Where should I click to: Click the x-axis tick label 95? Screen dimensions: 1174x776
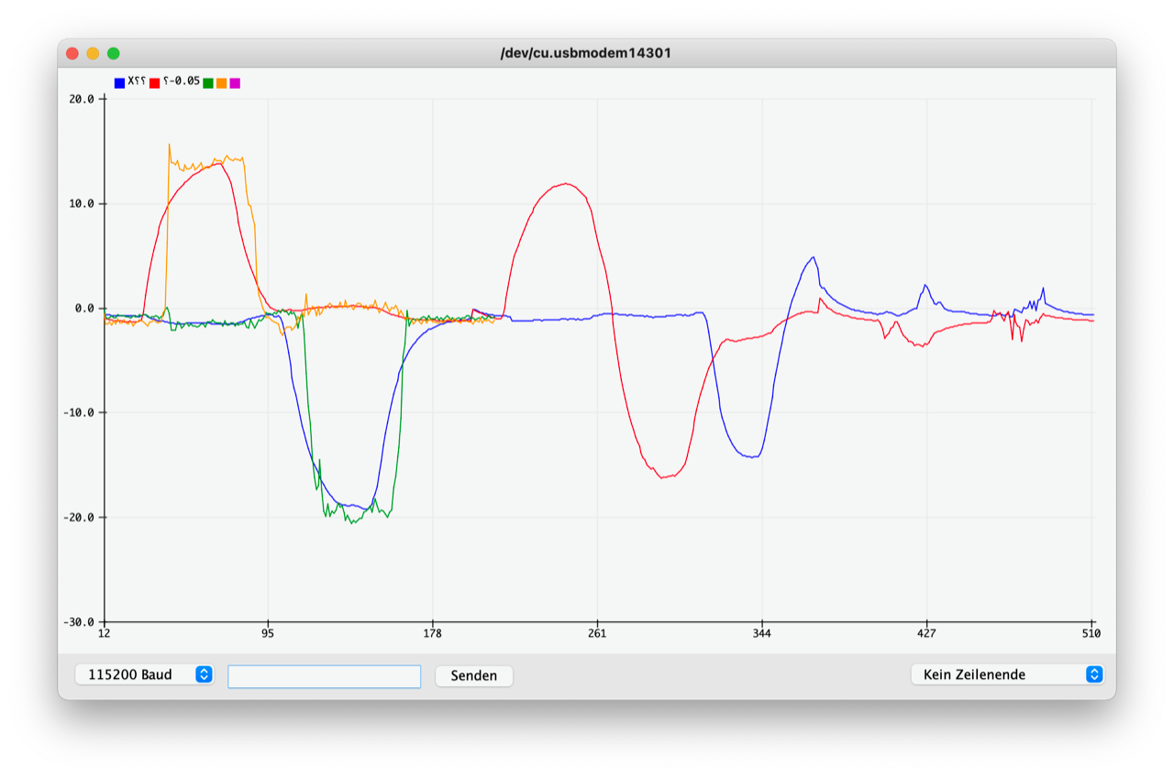coord(268,634)
